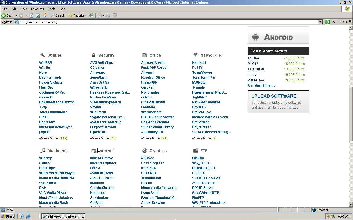Image resolution: width=353 pixels, height=220 pixels.
Task: Click the address bar URL field
Action: point(168,22)
